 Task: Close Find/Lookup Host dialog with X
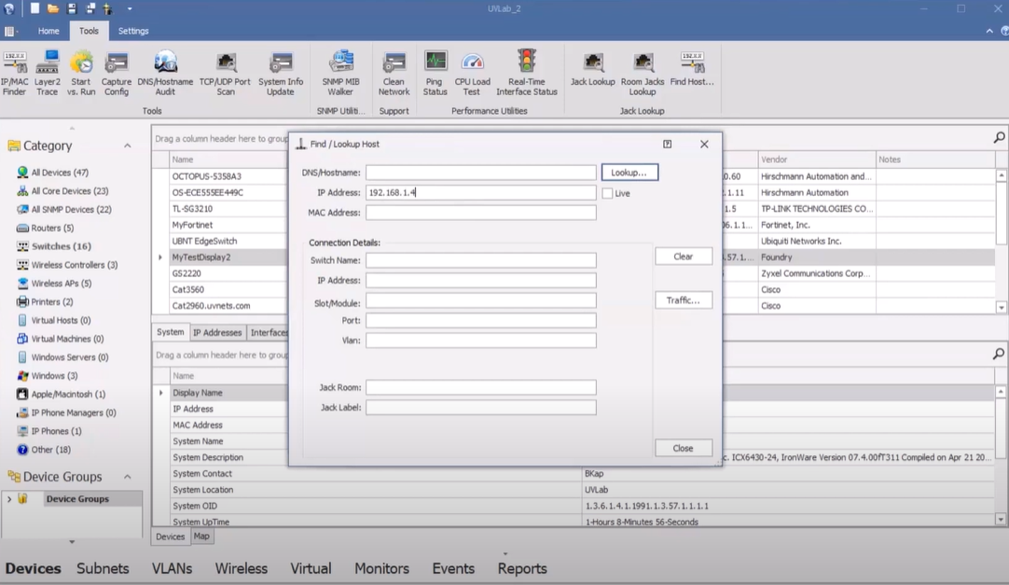click(x=704, y=145)
